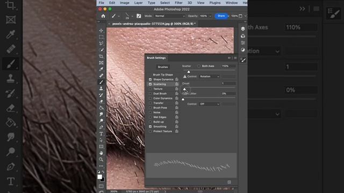344x193 pixels.
Task: Open the Brush Settings panel menu
Action: click(235, 58)
